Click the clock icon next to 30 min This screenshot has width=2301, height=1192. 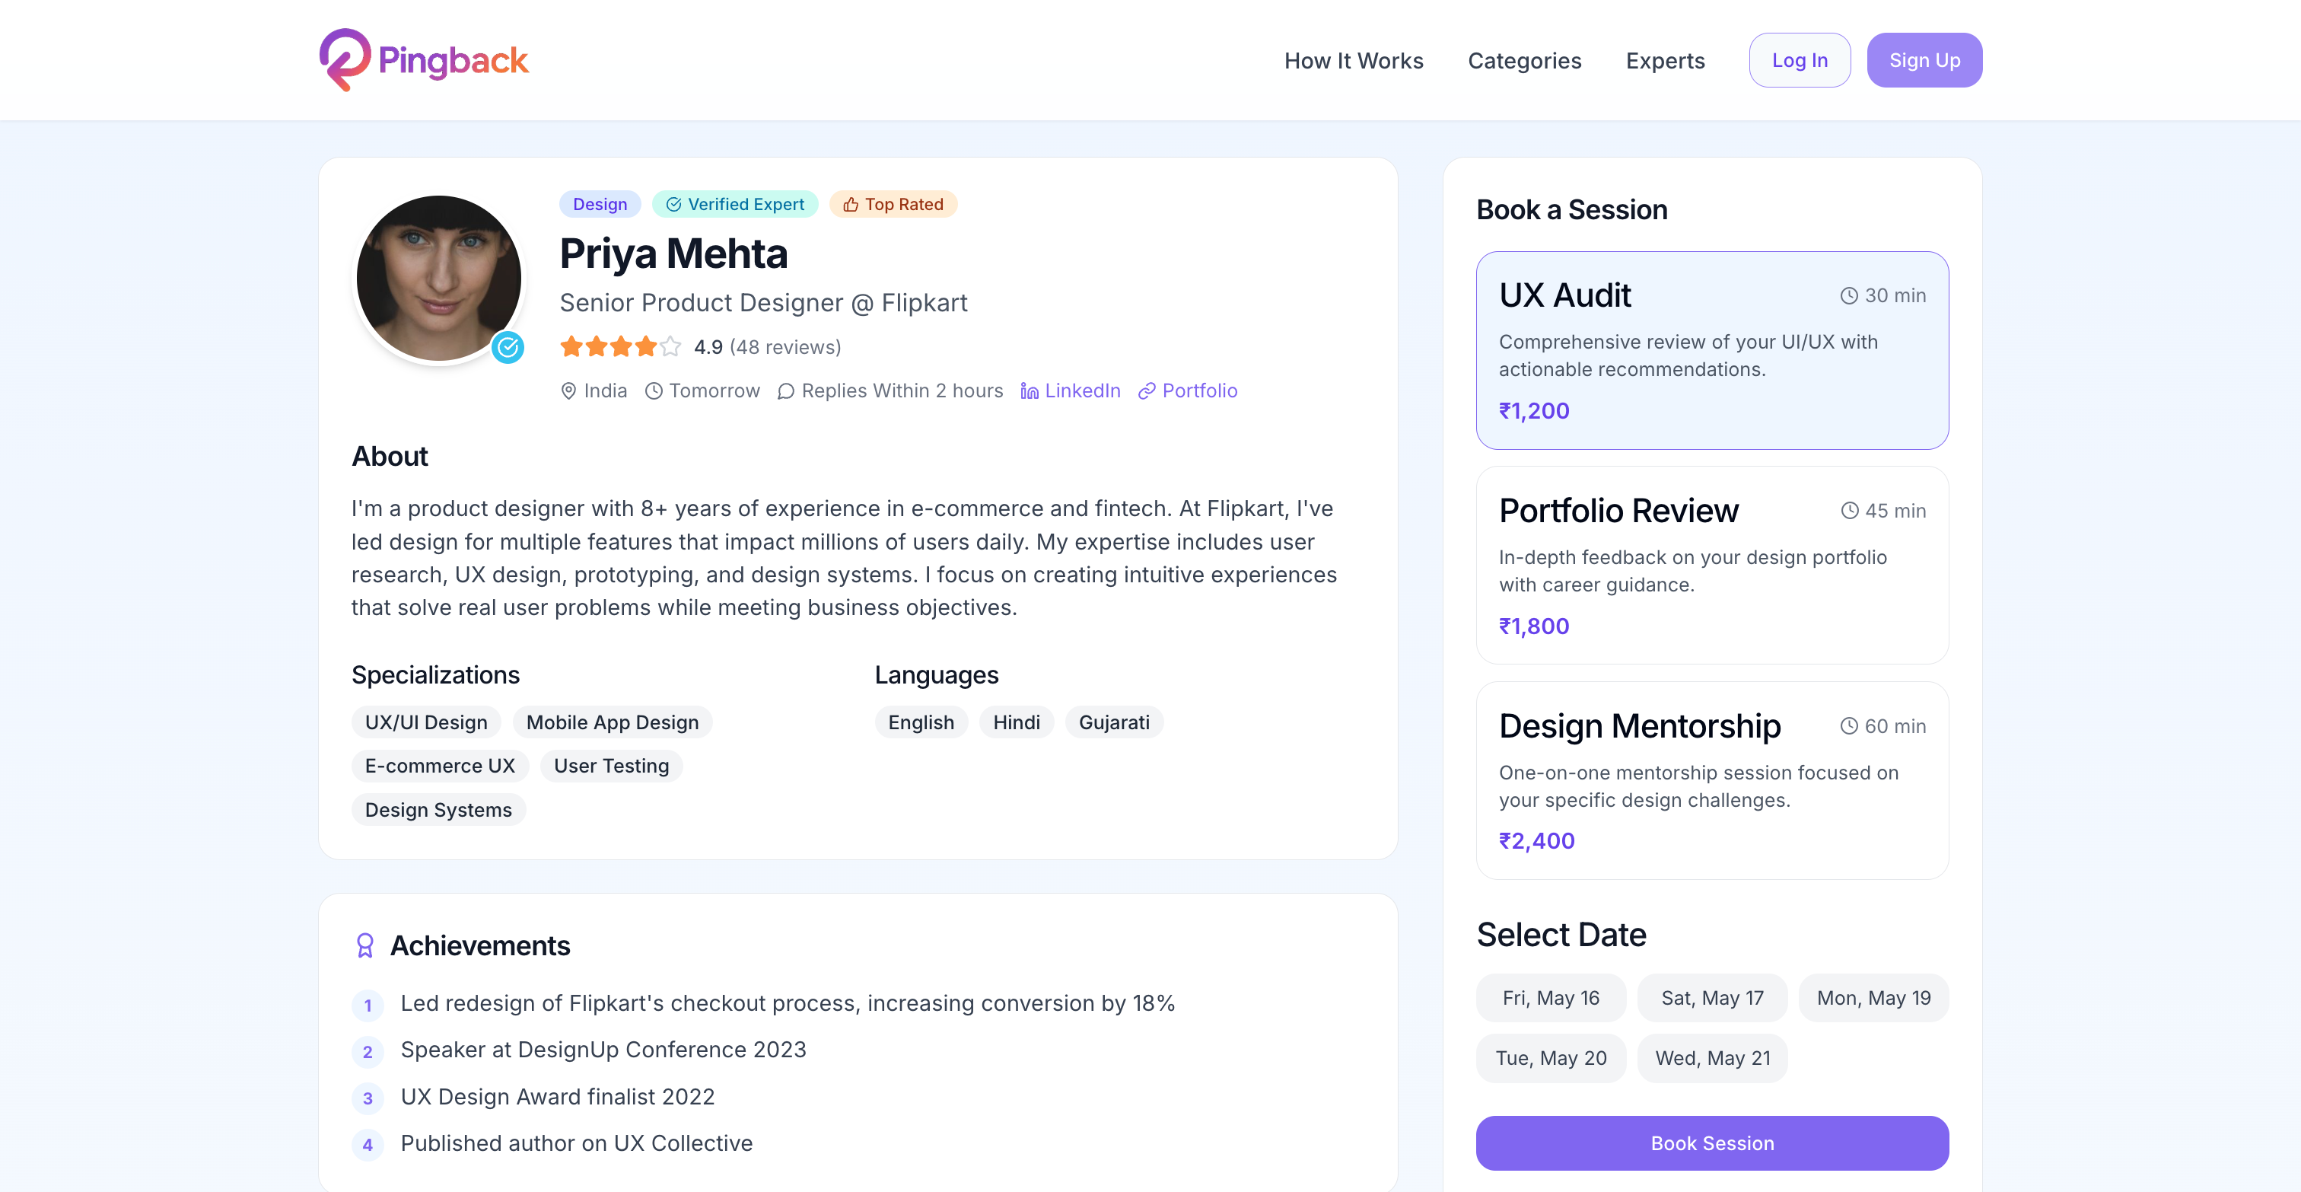pyautogui.click(x=1848, y=296)
